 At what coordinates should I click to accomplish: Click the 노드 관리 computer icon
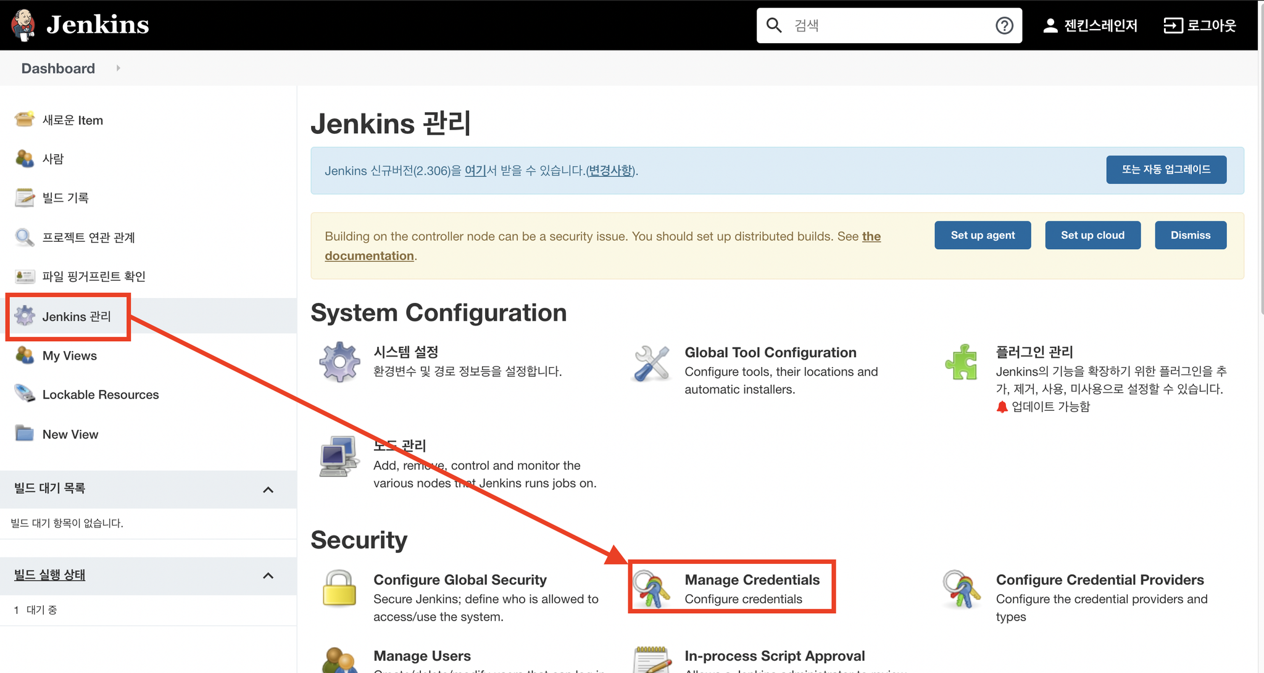(339, 456)
